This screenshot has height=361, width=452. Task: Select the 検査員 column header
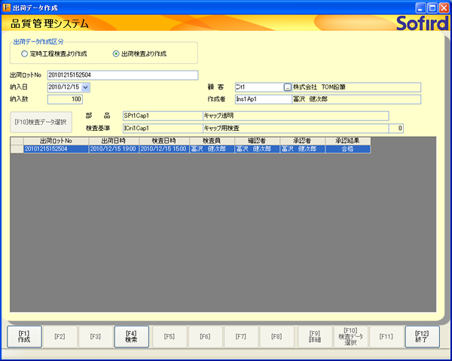(210, 141)
